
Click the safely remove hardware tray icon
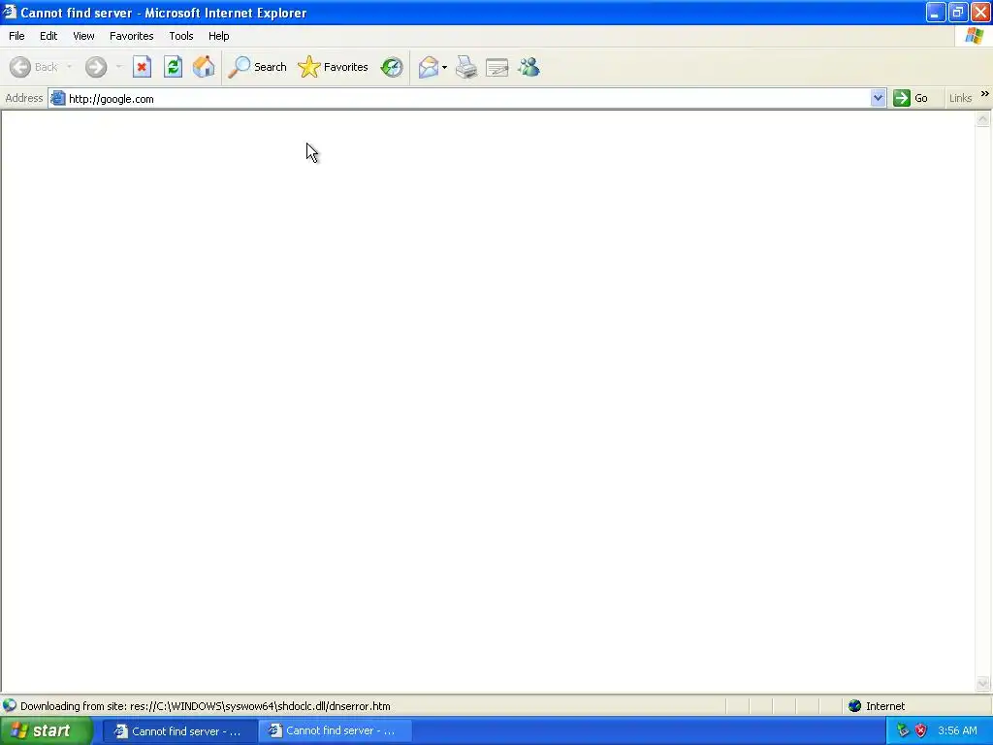903,730
